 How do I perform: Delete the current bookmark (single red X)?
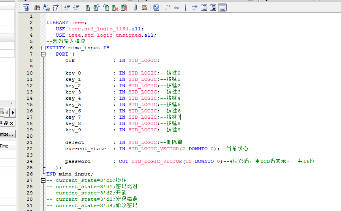[x=115, y=8]
